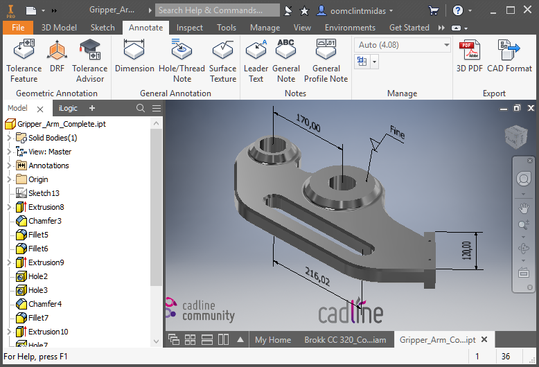Image resolution: width=539 pixels, height=367 pixels.
Task: Go to the My Home document tab
Action: pos(273,340)
